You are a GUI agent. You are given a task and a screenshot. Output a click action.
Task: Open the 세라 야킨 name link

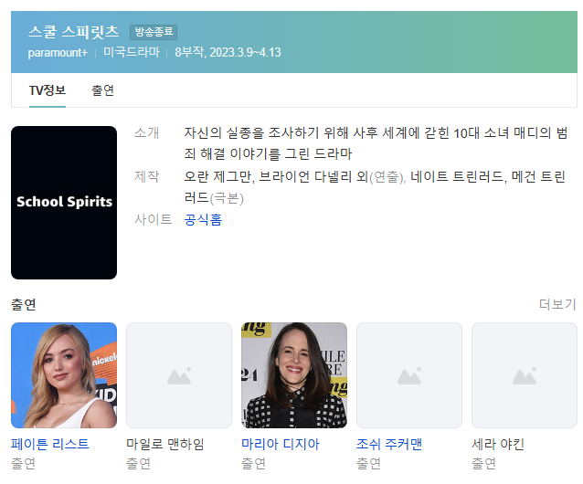click(497, 445)
